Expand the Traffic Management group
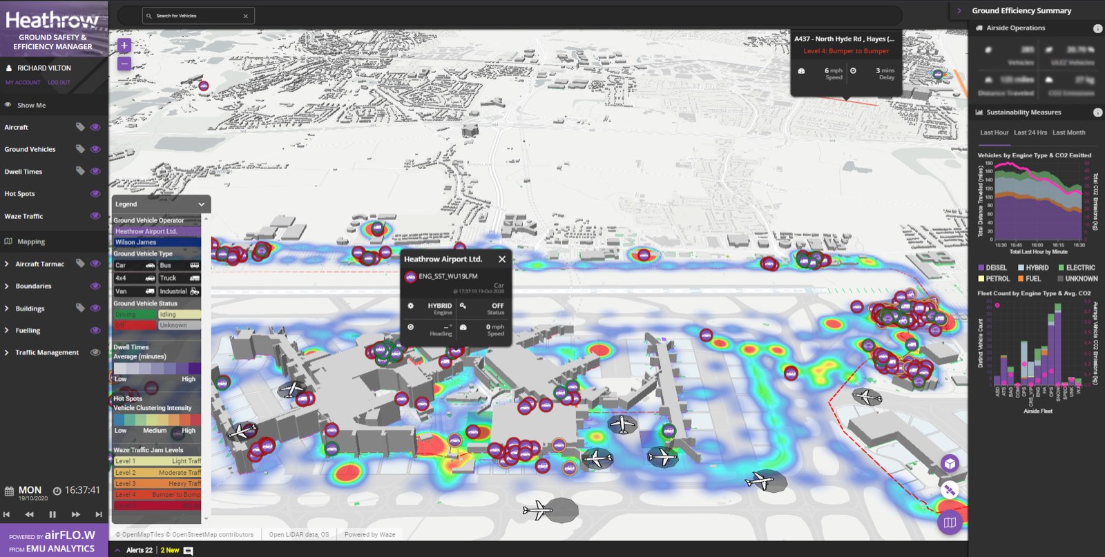 click(7, 352)
